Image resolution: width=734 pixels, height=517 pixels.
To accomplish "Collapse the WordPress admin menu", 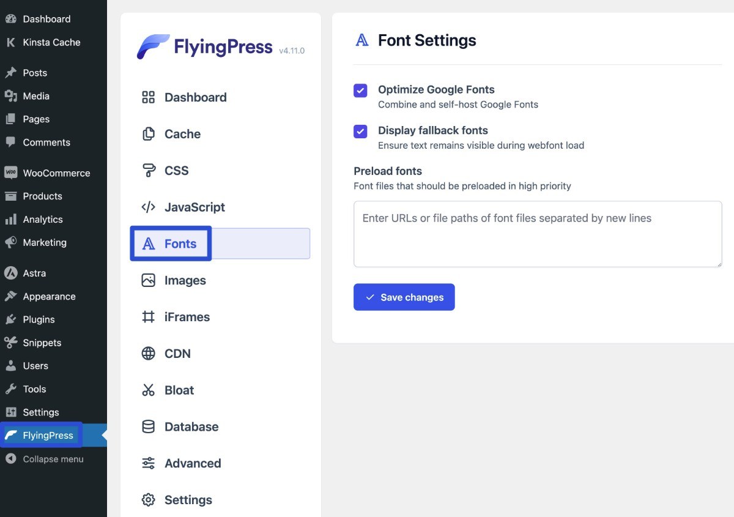I will (x=44, y=458).
